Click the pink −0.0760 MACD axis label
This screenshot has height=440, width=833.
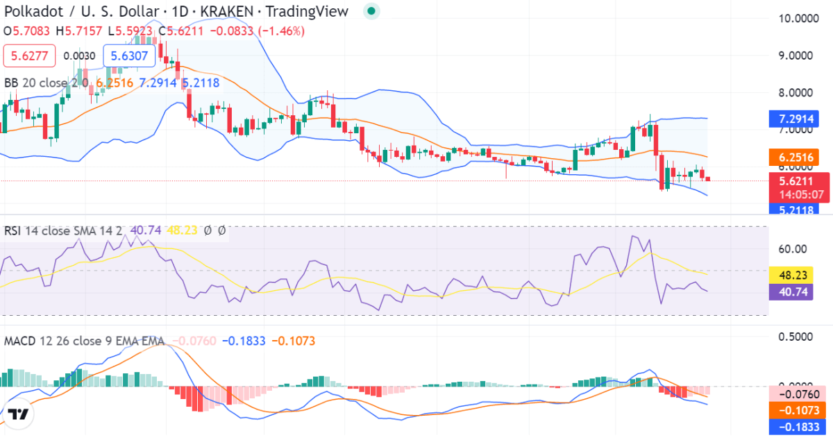point(796,394)
